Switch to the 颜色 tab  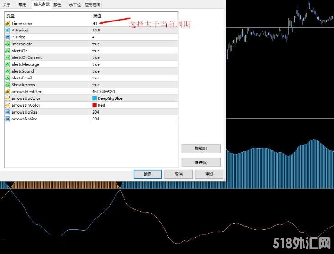point(57,5)
